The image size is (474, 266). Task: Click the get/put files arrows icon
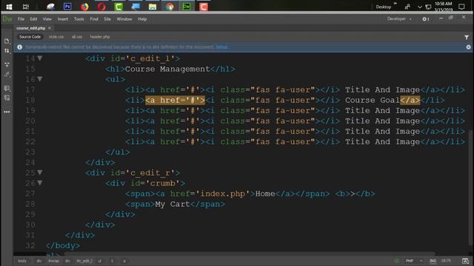[x=7, y=51]
